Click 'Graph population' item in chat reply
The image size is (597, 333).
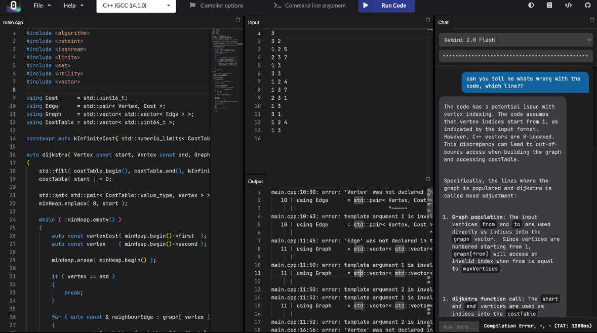[477, 217]
